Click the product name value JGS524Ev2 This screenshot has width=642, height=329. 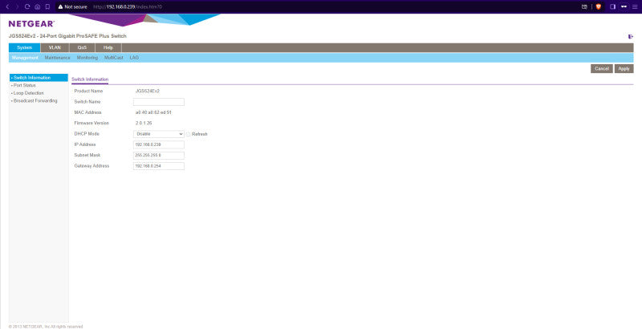point(148,91)
